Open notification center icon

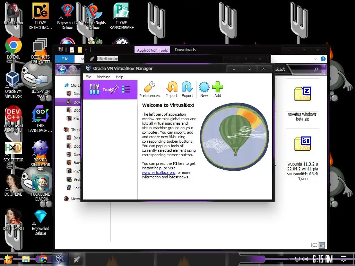(344, 259)
